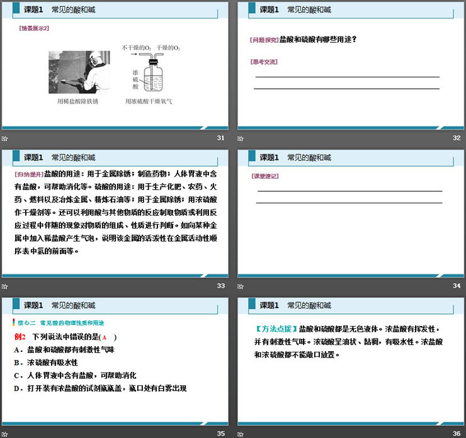Viewport: 466px width, 438px height.
Task: Click title '课题1 常见的酸和碱' on slide 31
Action: 59,10
